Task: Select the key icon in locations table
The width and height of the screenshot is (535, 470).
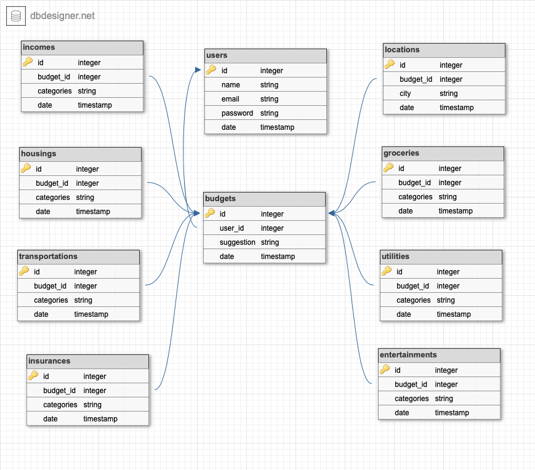Action: click(390, 65)
